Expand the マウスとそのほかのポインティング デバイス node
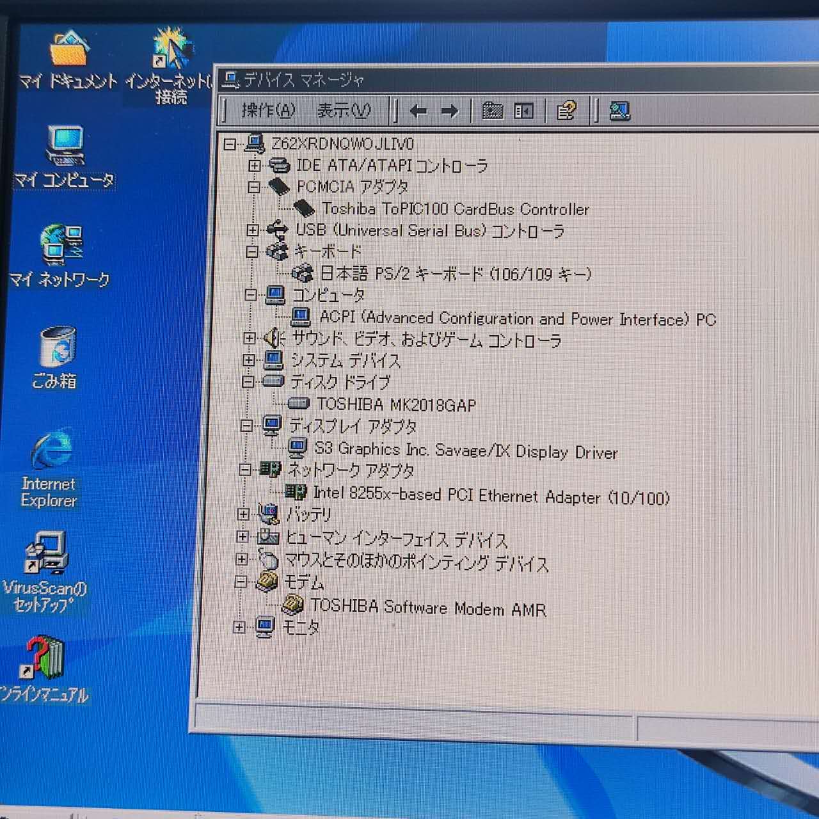This screenshot has height=819, width=819. 242,559
